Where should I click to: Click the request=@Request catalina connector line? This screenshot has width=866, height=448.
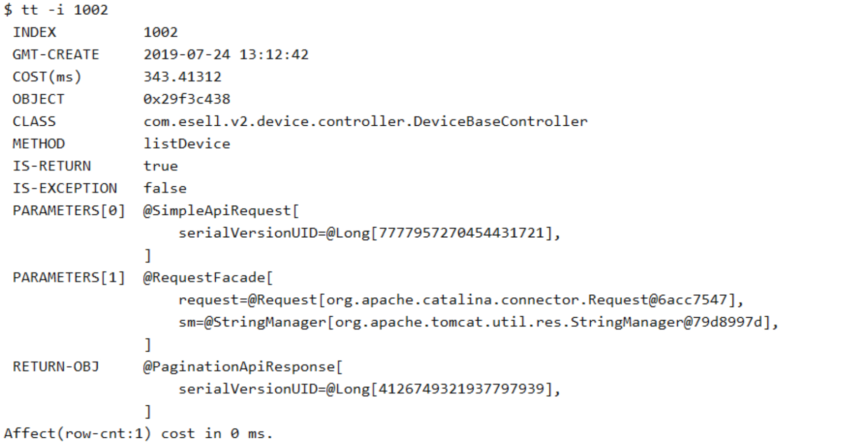pos(460,300)
